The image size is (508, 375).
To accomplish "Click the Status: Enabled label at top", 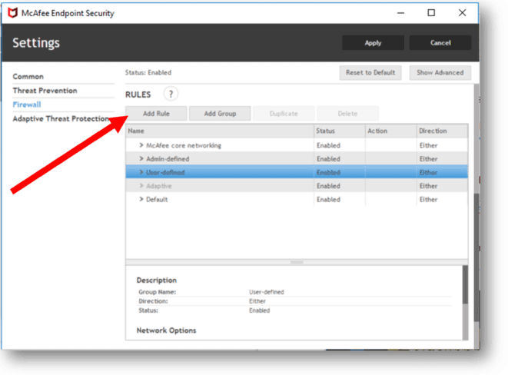I will (148, 72).
